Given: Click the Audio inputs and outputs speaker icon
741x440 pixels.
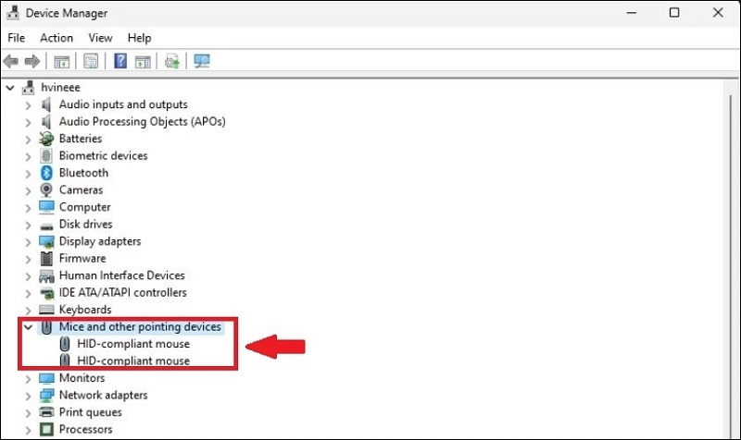Looking at the screenshot, I should (45, 104).
